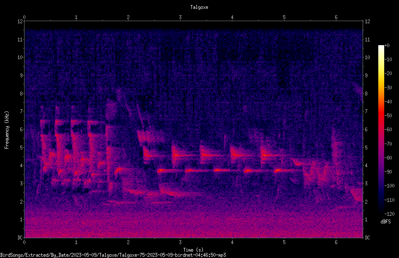This screenshot has width=399, height=258.
Task: Click the -20 tick on the colorbar
Action: tap(388, 73)
